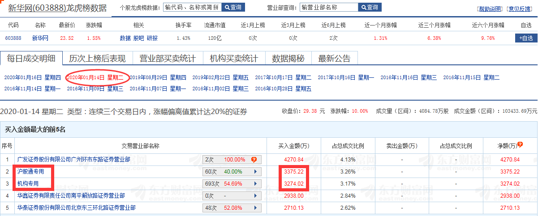The width and height of the screenshot is (538, 216).
Task: Expand the 693次 54.69% arrow for 机构专用
Action: [x=255, y=184]
